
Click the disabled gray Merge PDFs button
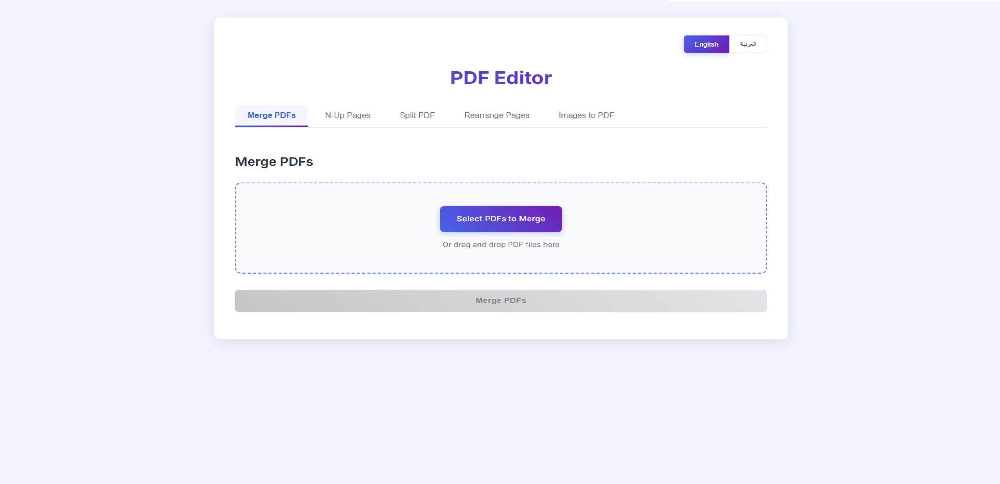pos(501,301)
